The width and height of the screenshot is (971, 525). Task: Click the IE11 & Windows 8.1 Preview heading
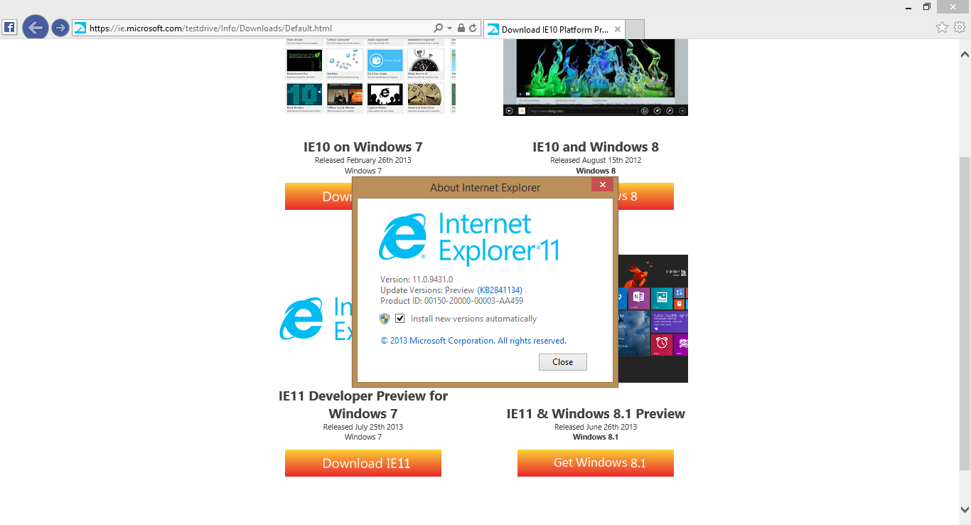tap(596, 413)
